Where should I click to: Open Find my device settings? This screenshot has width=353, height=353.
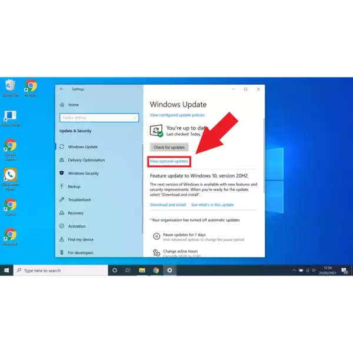click(81, 239)
